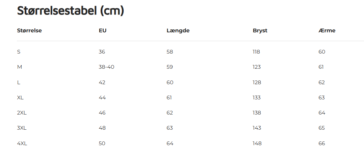Click the EU value 44
The height and width of the screenshot is (160, 364).
pyautogui.click(x=102, y=98)
